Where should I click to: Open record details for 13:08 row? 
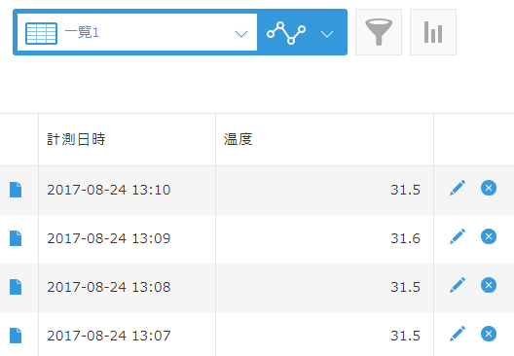[16, 287]
